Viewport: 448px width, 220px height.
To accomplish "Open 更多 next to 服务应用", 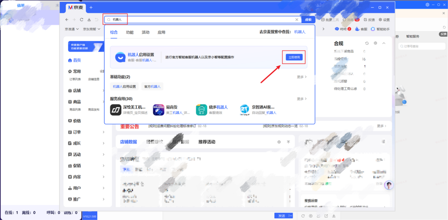I will pos(301,99).
